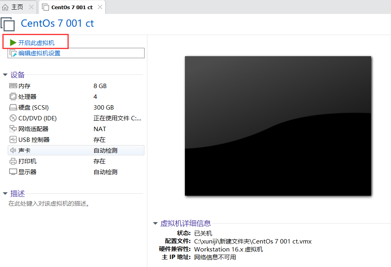Click the NAT network value

pos(100,129)
